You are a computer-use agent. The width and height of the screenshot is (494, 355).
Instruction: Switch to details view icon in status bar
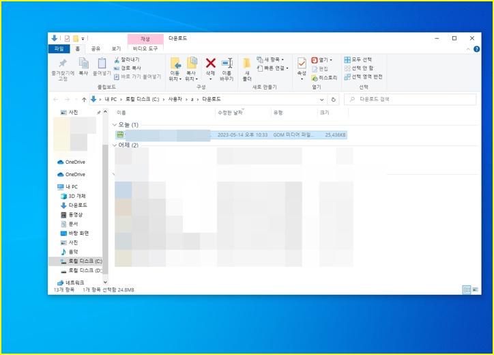coord(467,289)
